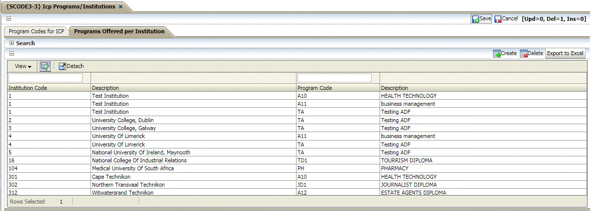Delete the selected row
The image size is (591, 211).
click(x=531, y=54)
